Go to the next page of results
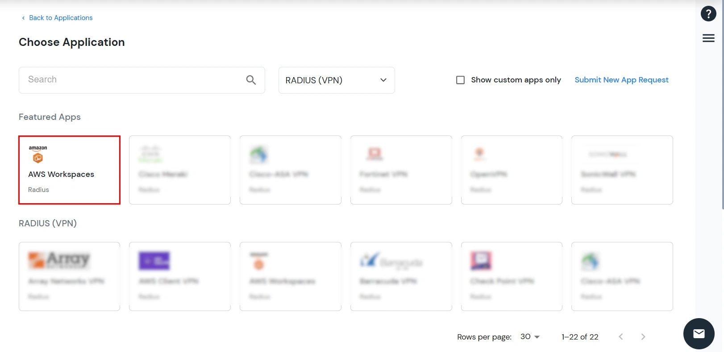724x352 pixels. (643, 337)
